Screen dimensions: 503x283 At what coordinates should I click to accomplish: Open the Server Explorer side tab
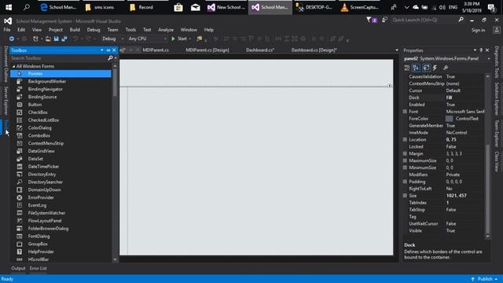click(6, 101)
